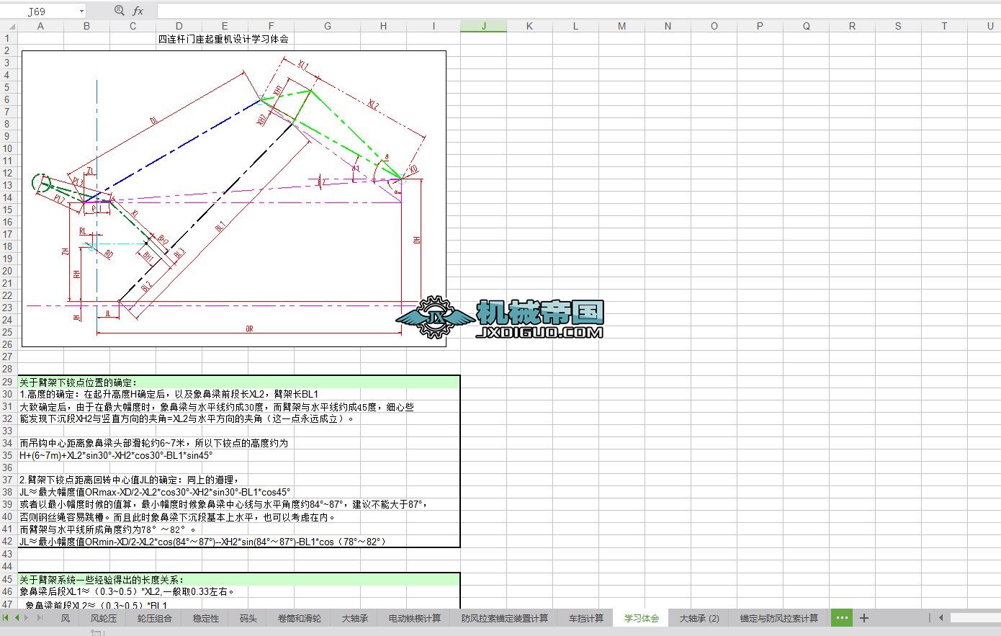Screen dimensions: 1001x636
Task: Select the 锚定与防风拉索计算 sheet tab
Action: click(779, 618)
